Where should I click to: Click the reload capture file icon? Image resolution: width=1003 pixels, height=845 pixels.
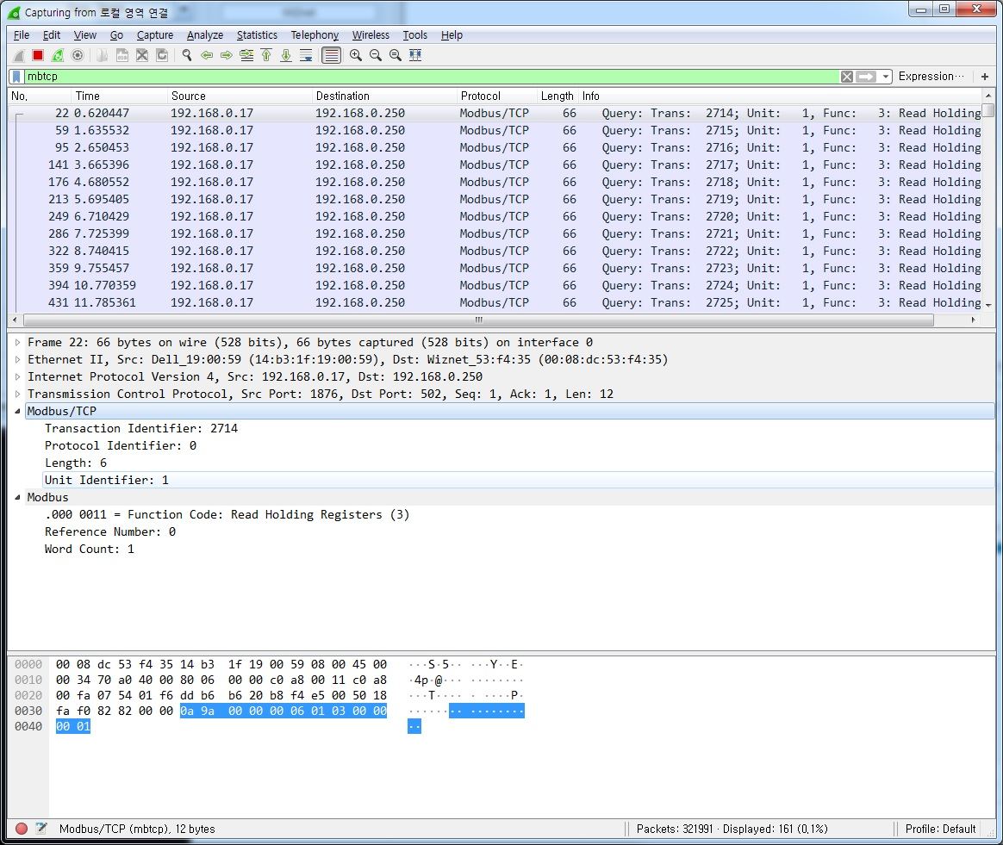click(x=162, y=56)
